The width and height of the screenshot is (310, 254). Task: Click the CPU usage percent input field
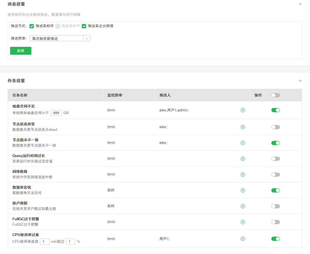70,242
